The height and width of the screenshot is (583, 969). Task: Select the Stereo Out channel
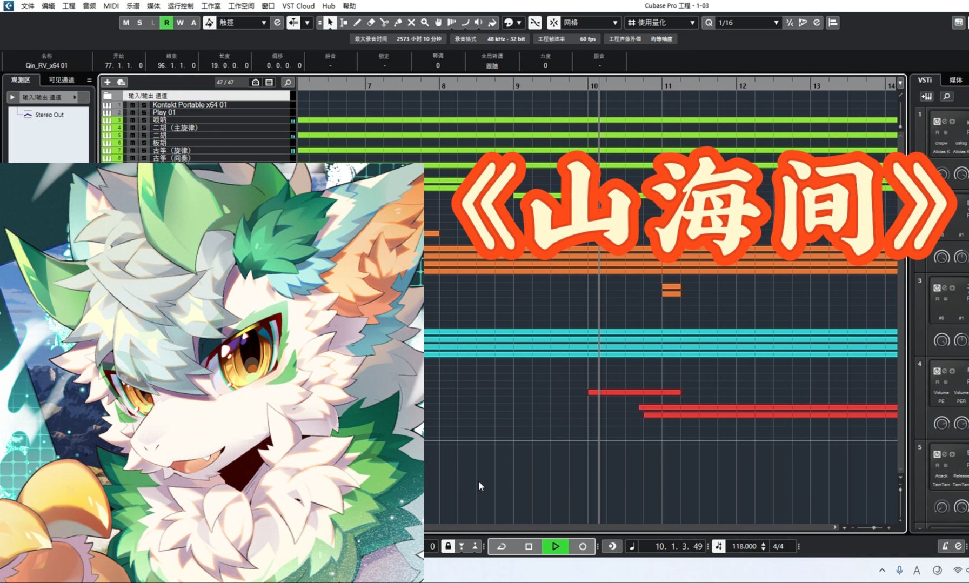click(x=49, y=115)
